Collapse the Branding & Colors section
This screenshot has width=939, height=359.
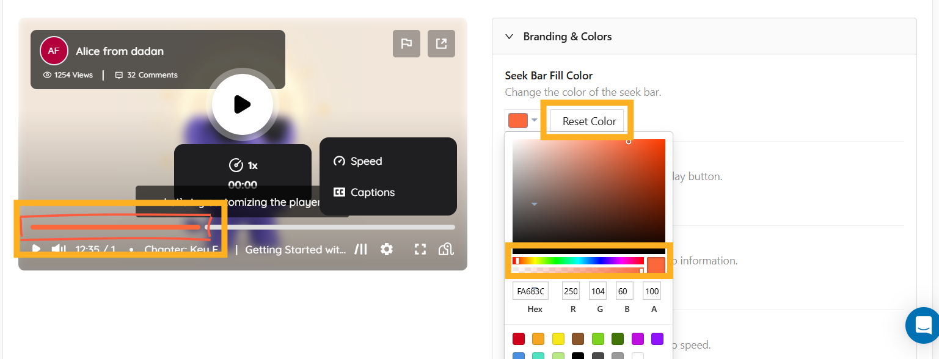tap(509, 36)
